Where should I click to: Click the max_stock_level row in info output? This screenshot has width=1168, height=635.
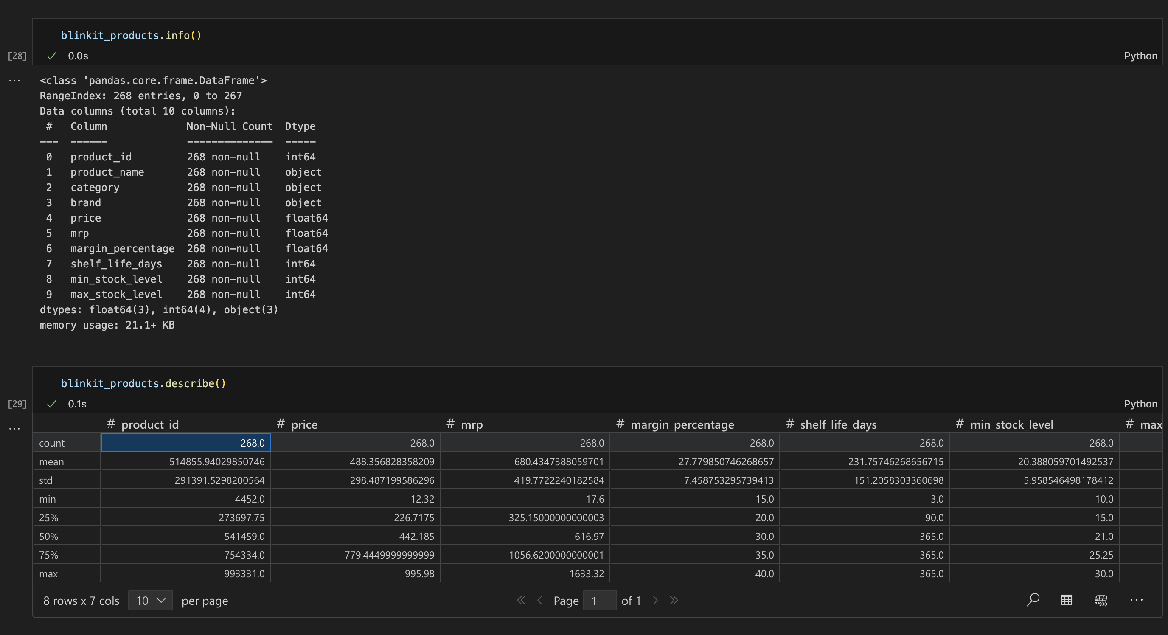(180, 295)
